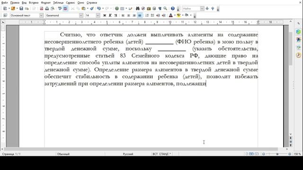Open the Data sources cylinder icon
303x170 pixels.
click(154, 8)
